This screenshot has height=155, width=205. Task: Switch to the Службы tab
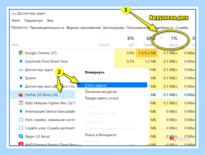182,28
